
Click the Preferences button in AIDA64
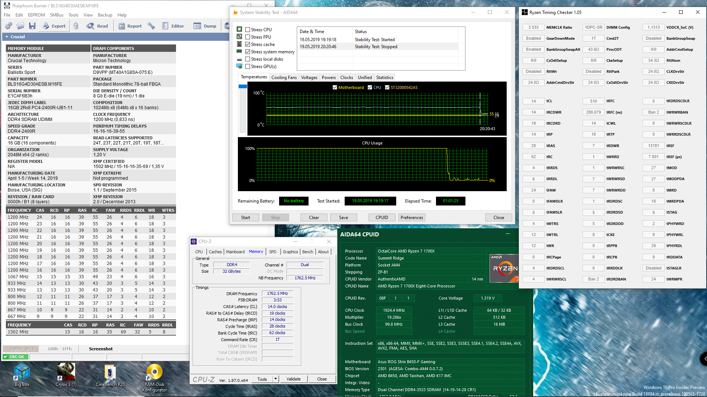(412, 218)
